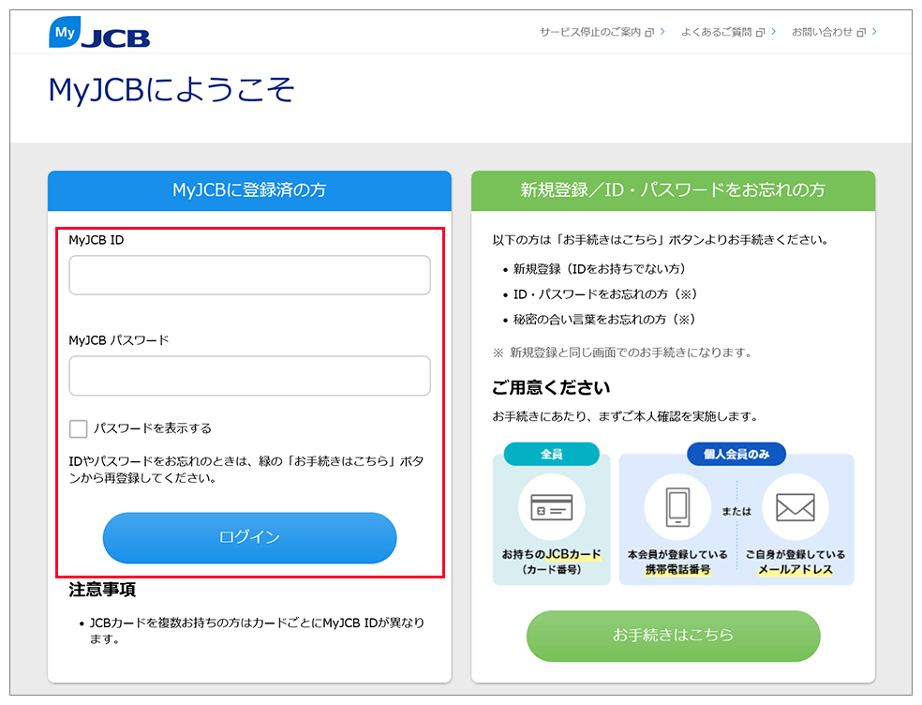Image resolution: width=922 pixels, height=705 pixels.
Task: Click the envelope mail icon
Action: 796,507
